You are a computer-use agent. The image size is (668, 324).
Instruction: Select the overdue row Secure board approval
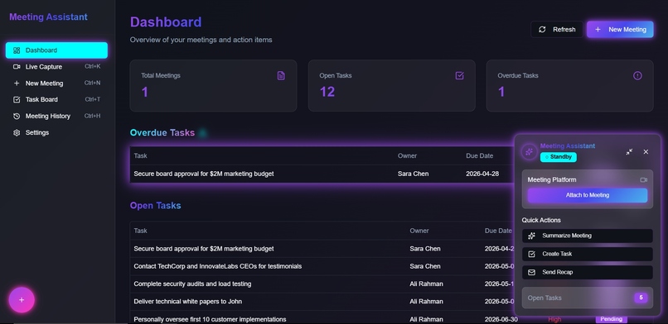[x=322, y=174]
